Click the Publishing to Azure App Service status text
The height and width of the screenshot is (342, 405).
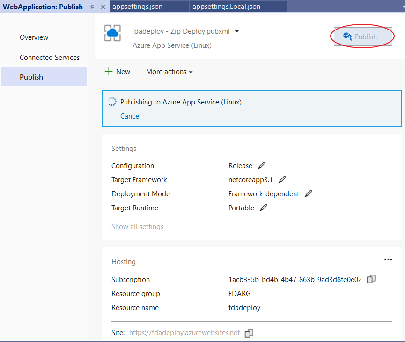point(183,102)
